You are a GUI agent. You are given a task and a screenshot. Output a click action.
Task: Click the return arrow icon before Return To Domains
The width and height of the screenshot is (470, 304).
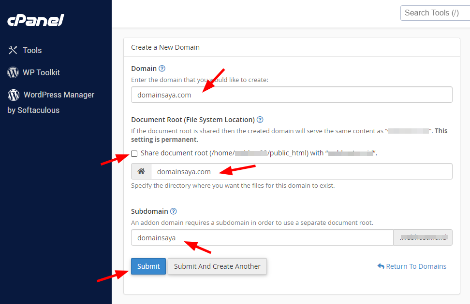381,266
